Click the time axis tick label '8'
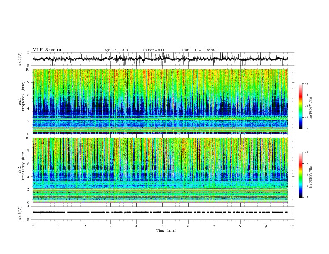 click(x=240, y=226)
